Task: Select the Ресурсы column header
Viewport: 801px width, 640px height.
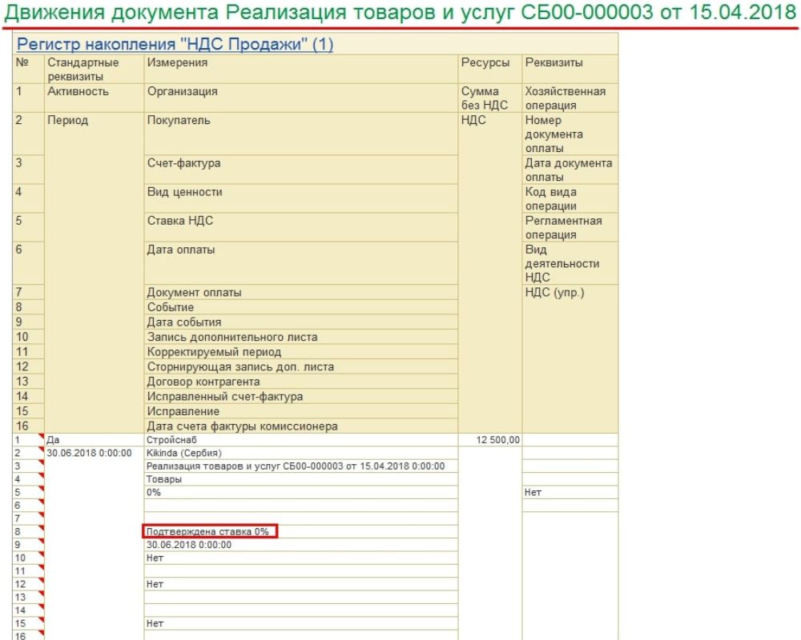Action: pos(490,70)
